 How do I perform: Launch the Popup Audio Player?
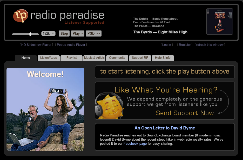(x=71, y=45)
